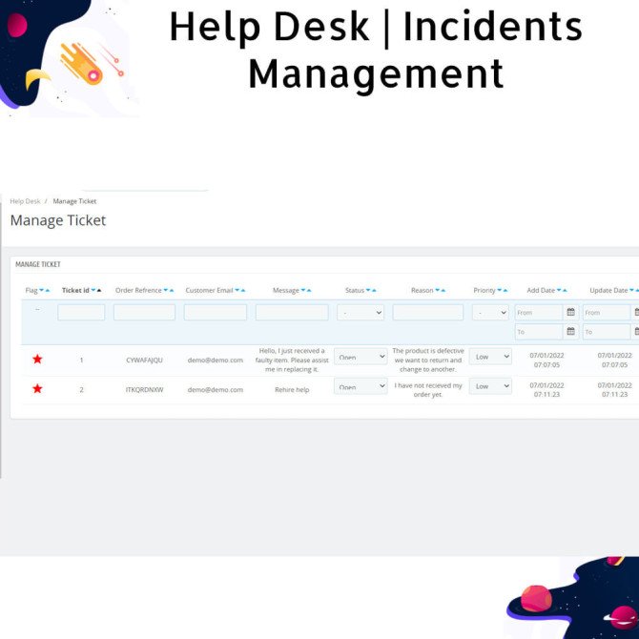
Task: Sort Priority column descending
Action: coord(500,290)
